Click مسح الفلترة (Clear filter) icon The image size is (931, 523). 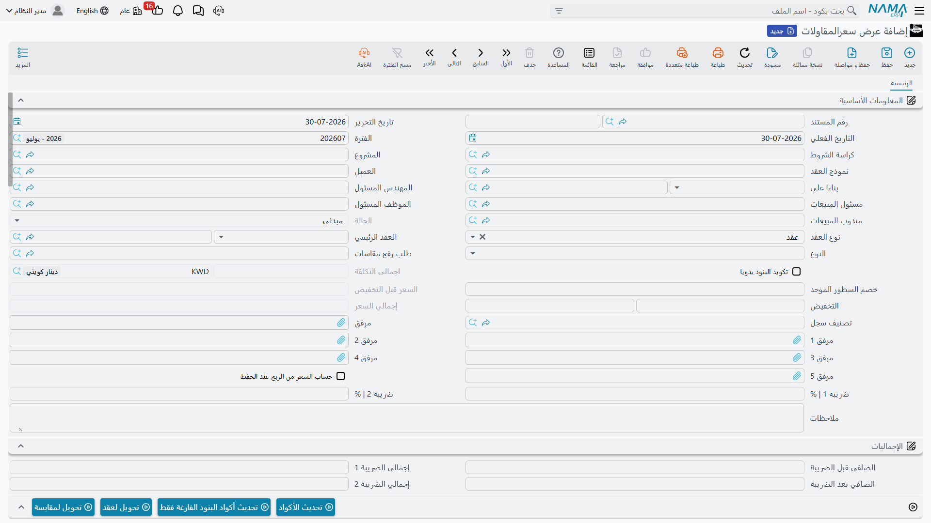pos(397,53)
